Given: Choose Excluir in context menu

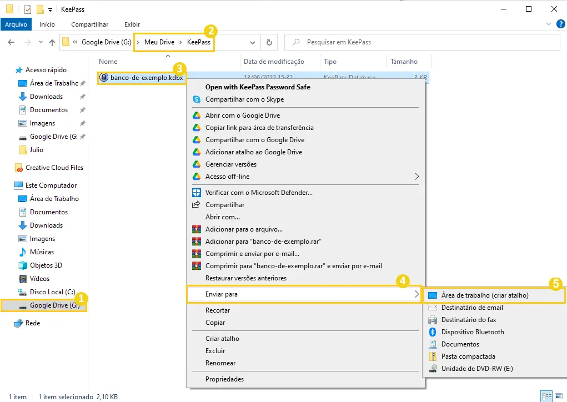Looking at the screenshot, I should (215, 351).
